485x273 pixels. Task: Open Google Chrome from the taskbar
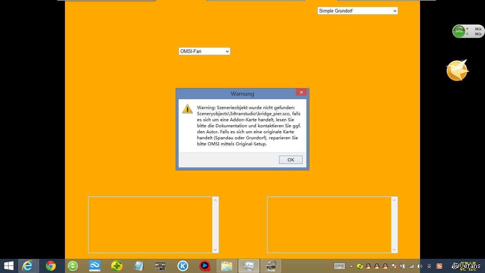[51, 266]
